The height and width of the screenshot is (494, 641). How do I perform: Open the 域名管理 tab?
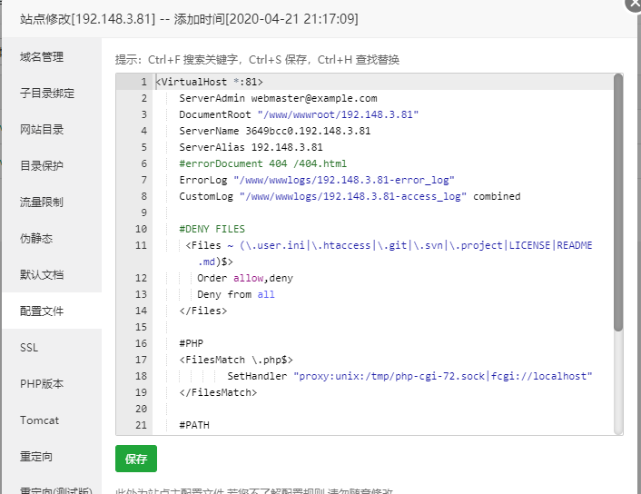42,57
